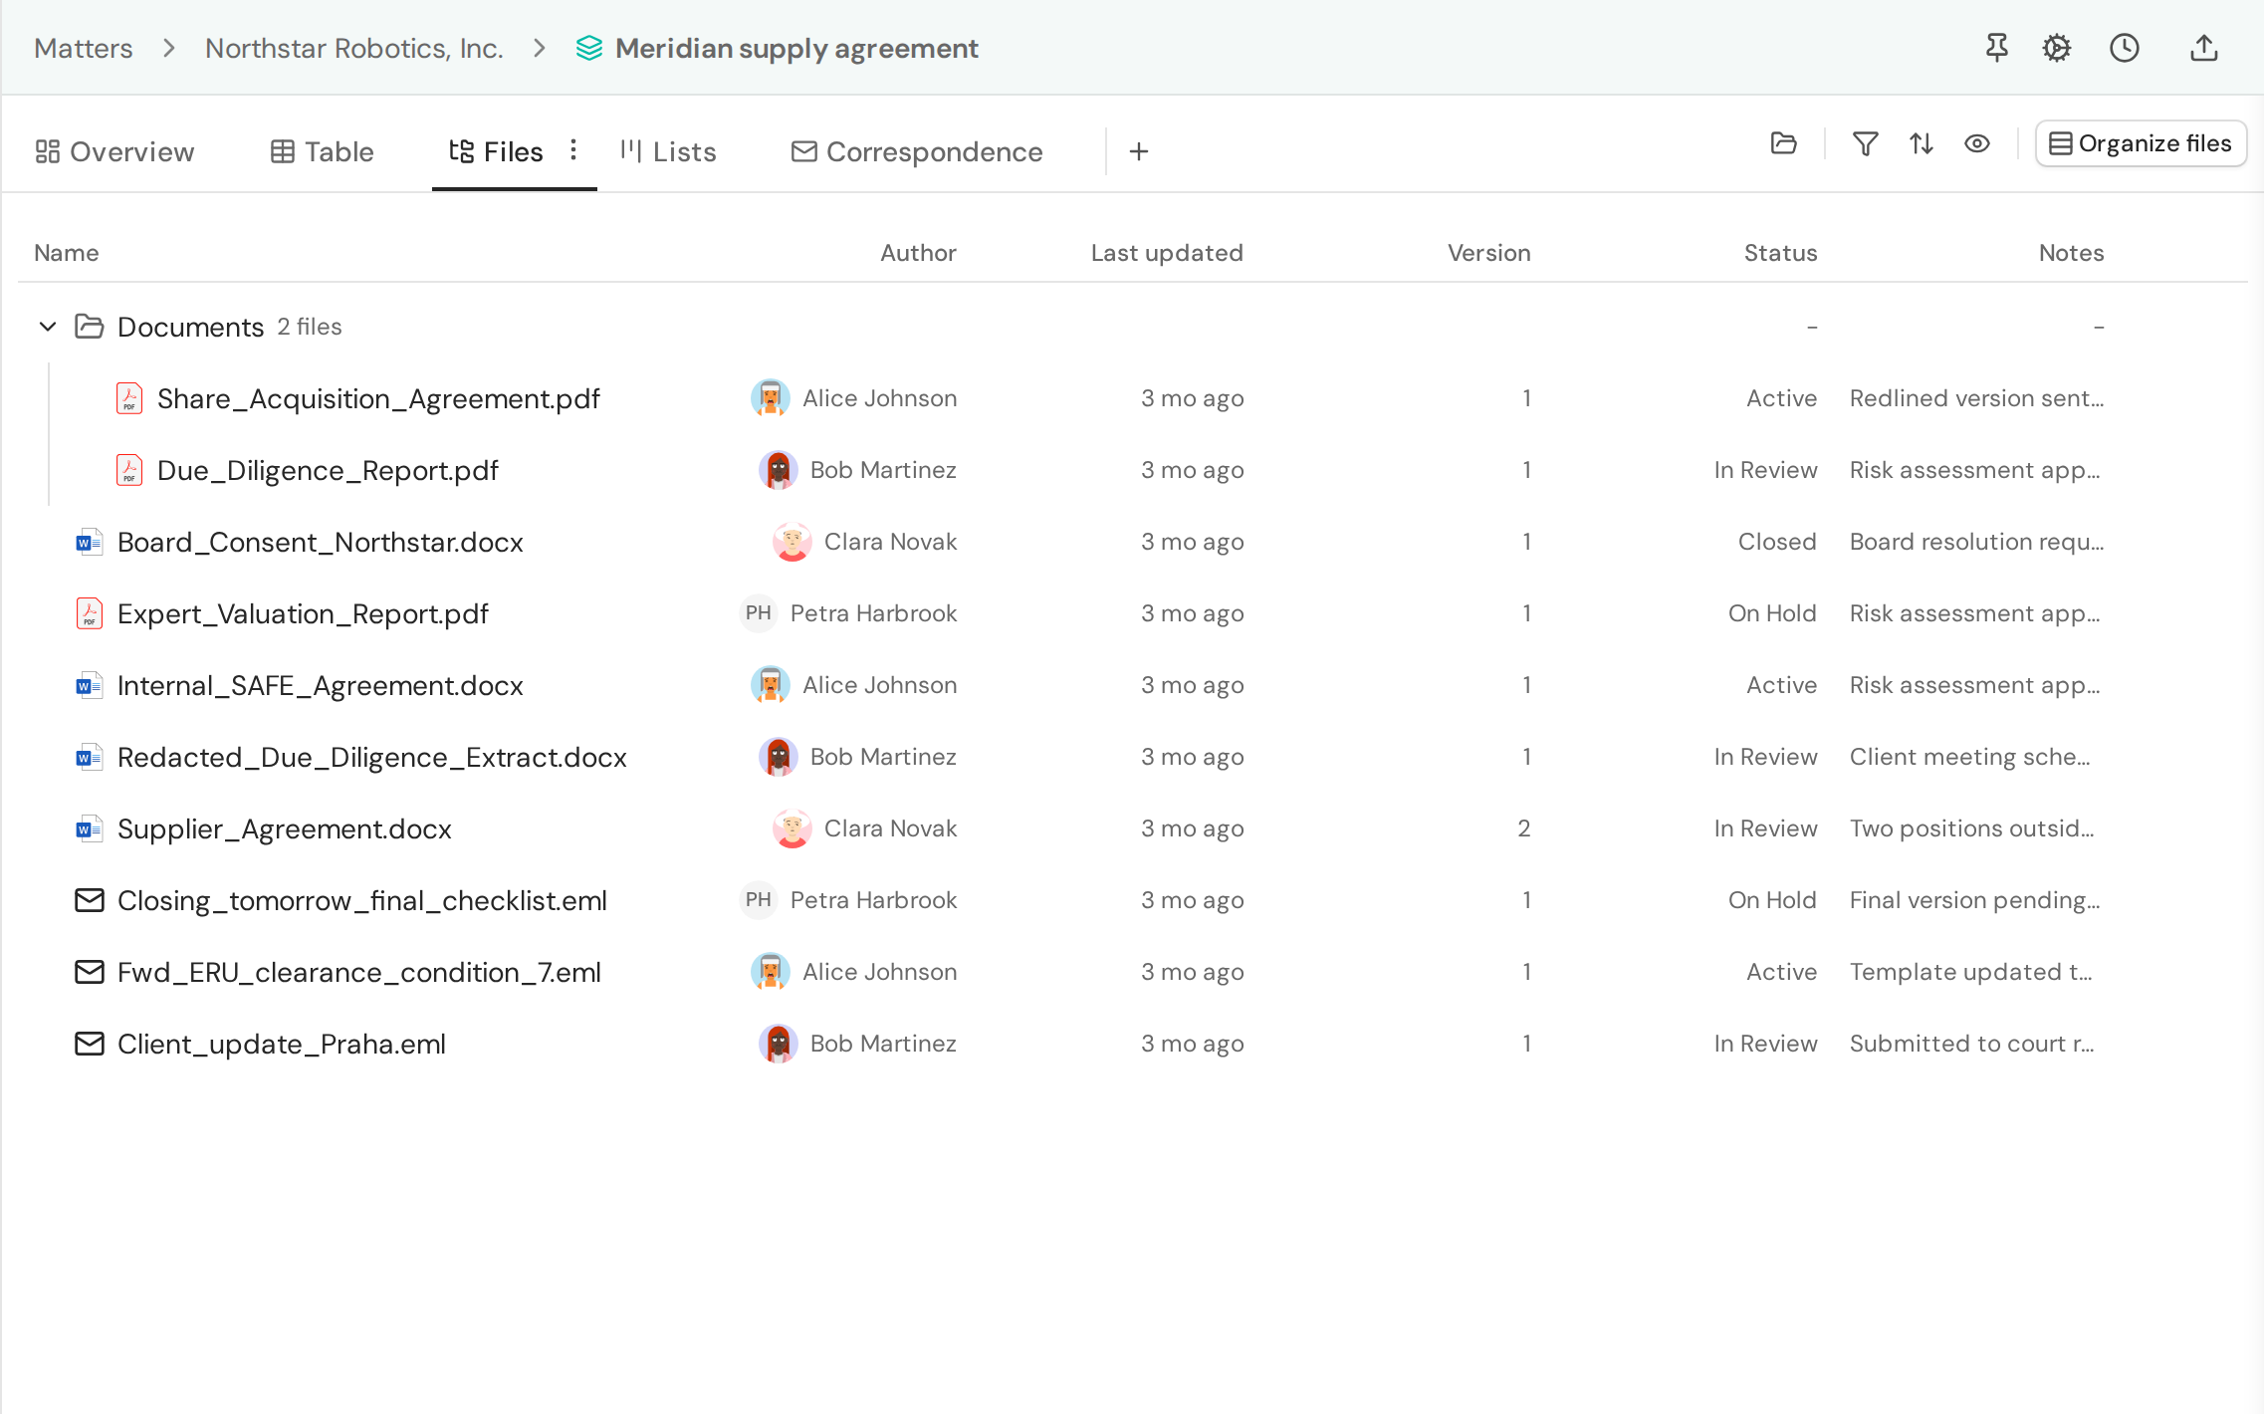
Task: Add a new tab with plus icon
Action: (x=1139, y=151)
